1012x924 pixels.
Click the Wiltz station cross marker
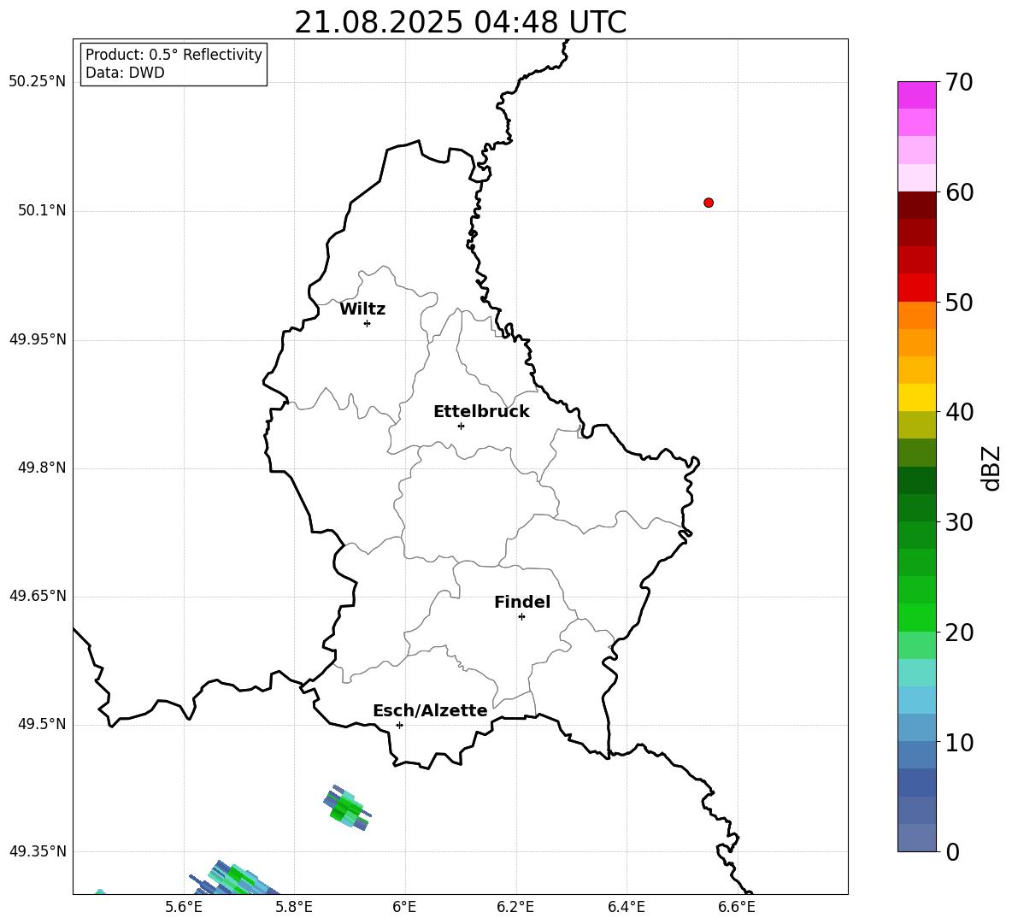367,323
